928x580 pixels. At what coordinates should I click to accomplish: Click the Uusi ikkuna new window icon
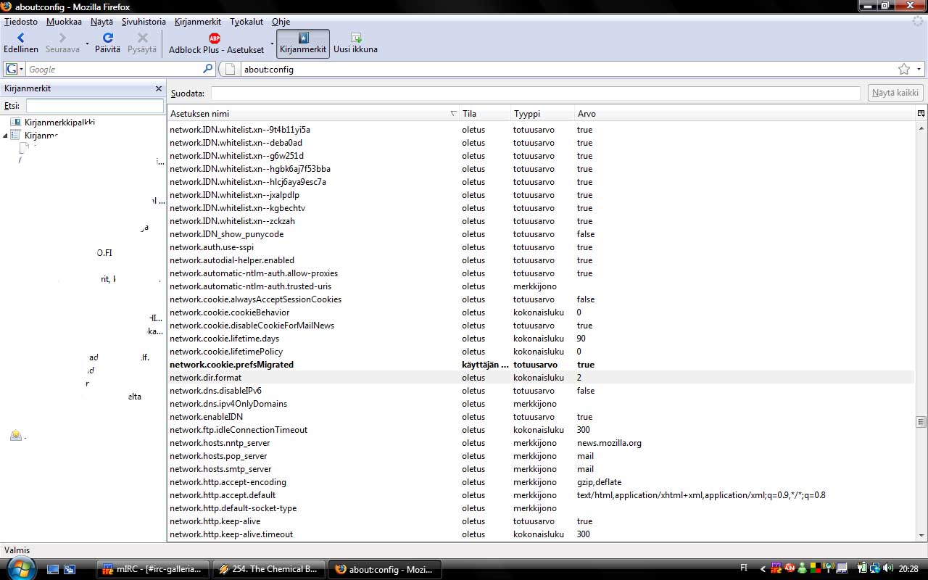(355, 38)
